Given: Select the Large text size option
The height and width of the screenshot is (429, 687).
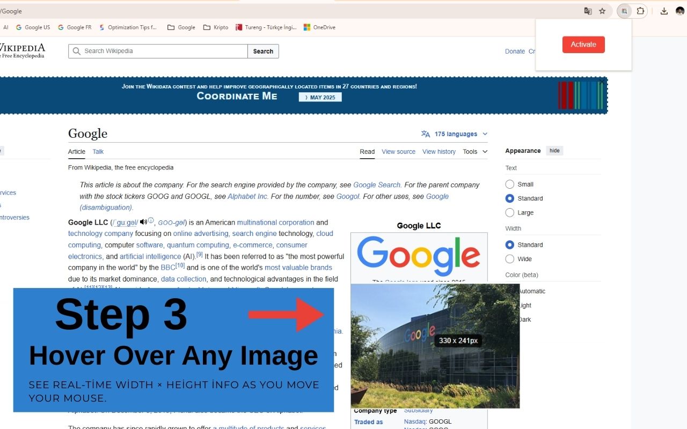Looking at the screenshot, I should click(x=510, y=212).
